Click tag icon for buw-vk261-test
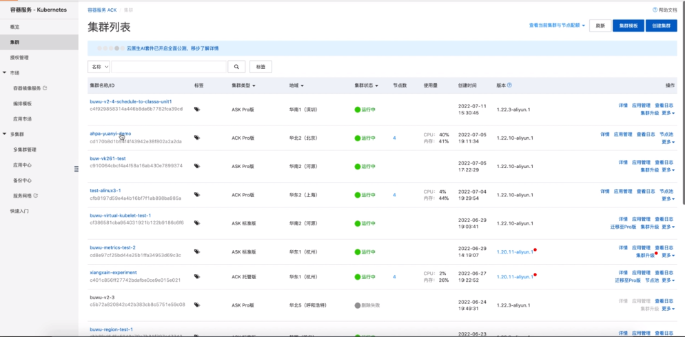Image resolution: width=685 pixels, height=337 pixels. pos(197,166)
